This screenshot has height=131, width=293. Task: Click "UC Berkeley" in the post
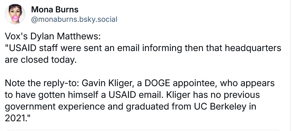[220, 107]
